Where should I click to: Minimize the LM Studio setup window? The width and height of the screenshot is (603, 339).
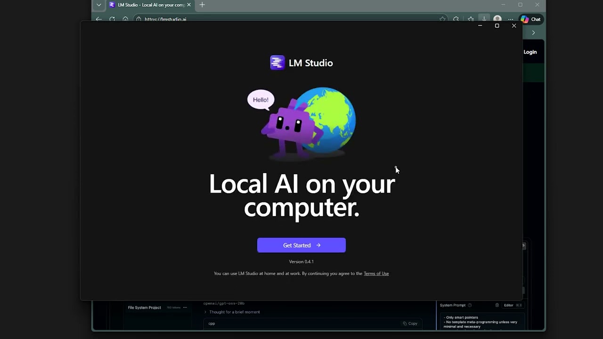pyautogui.click(x=480, y=26)
